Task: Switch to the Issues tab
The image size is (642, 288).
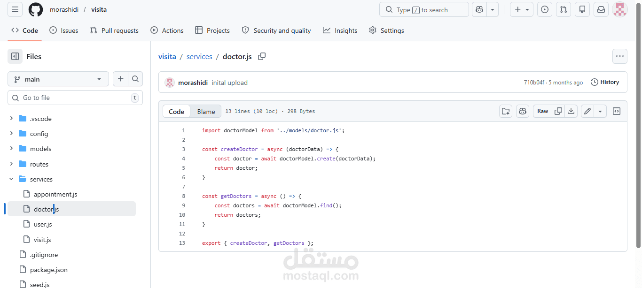Action: pyautogui.click(x=64, y=30)
